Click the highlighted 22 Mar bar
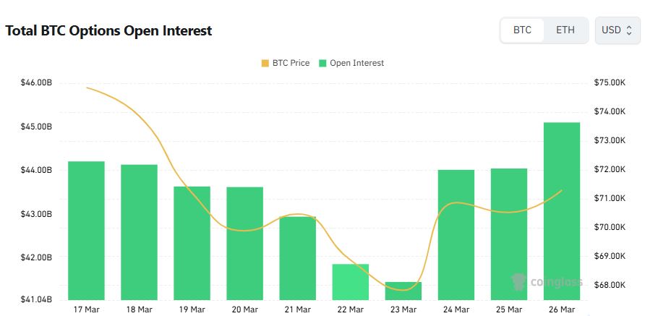 (351, 281)
